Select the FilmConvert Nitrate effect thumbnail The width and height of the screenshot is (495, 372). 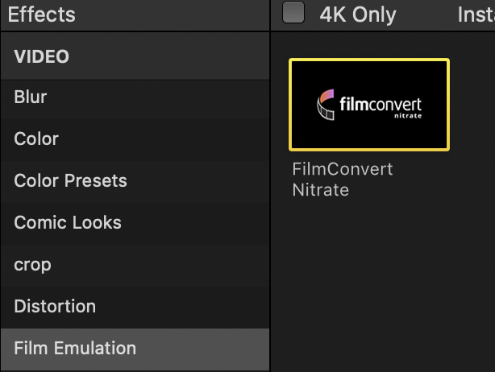coord(369,105)
